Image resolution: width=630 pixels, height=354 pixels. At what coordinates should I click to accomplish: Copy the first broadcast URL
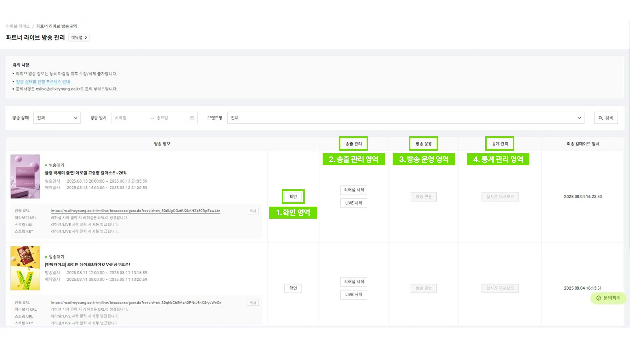(253, 211)
